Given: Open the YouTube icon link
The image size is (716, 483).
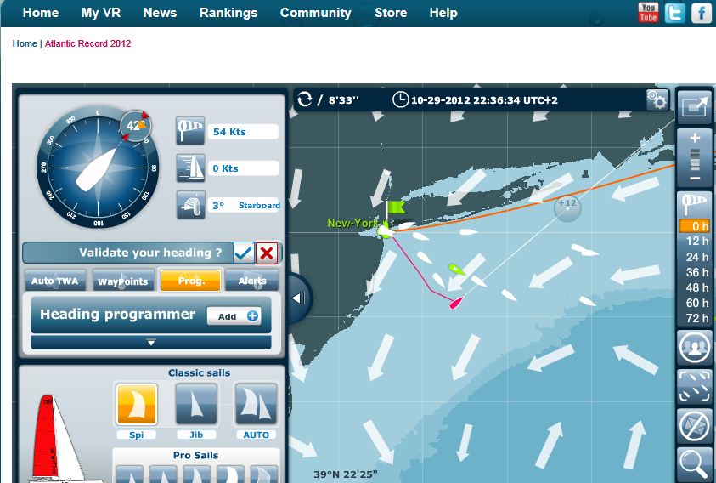Looking at the screenshot, I should [648, 13].
